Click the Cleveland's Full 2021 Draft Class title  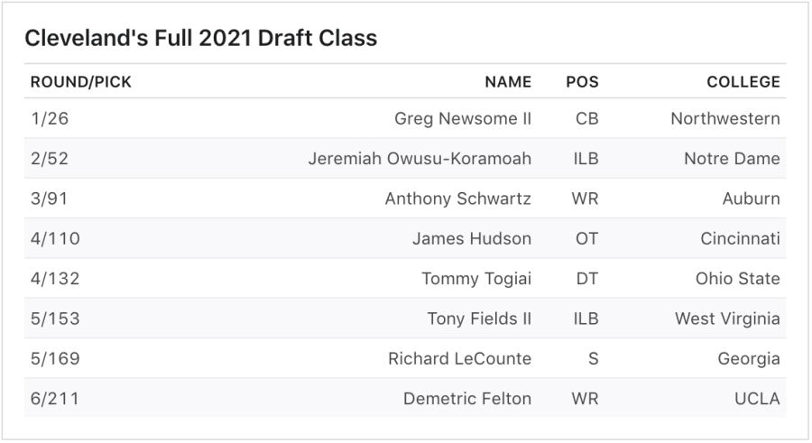200,38
